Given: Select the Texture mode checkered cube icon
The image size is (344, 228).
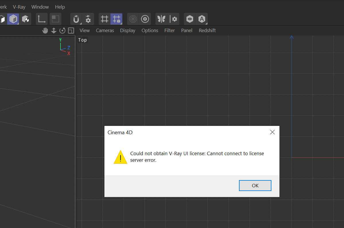Looking at the screenshot, I should coord(26,19).
